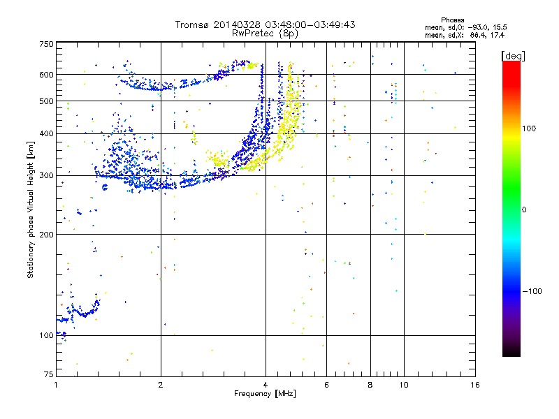Click the x-axis tick label '10'
Image resolution: width=559 pixels, height=419 pixels.
[404, 385]
